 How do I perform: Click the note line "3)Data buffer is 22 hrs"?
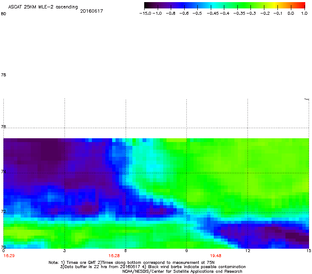[153, 267]
